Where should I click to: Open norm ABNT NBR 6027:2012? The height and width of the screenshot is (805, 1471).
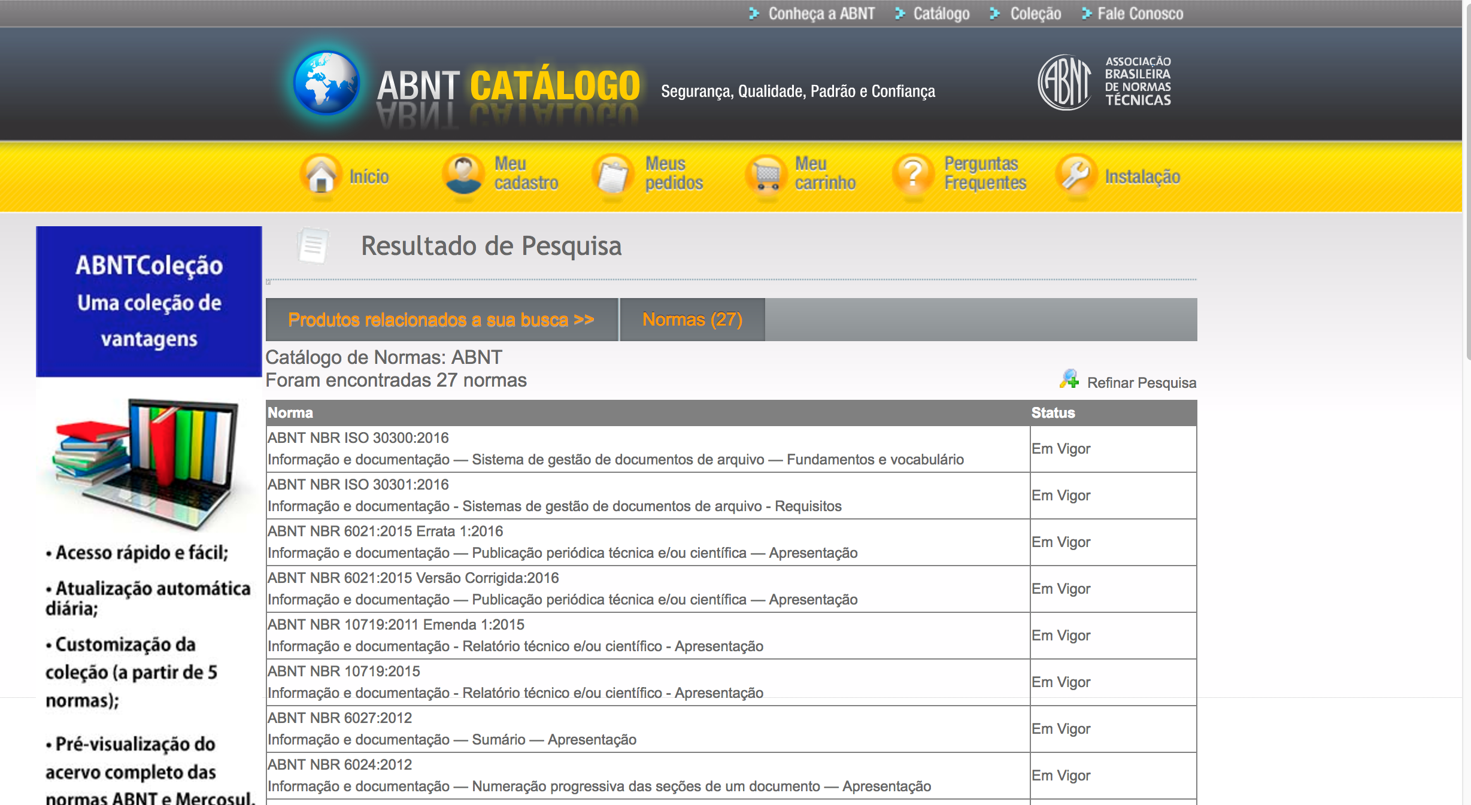tap(340, 718)
